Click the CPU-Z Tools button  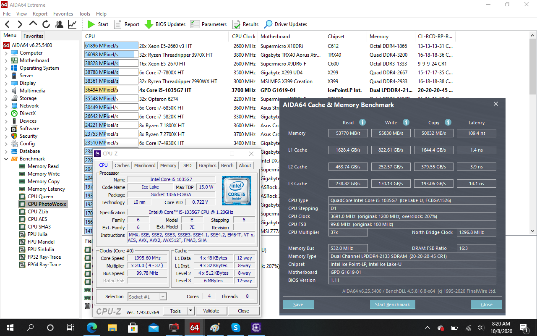[x=175, y=311]
